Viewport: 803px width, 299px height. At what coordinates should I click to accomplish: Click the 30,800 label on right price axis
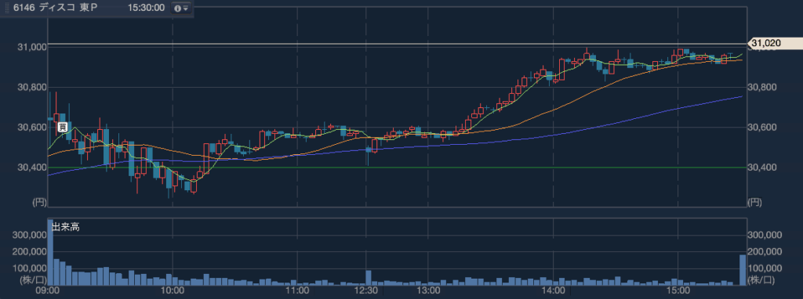(762, 88)
